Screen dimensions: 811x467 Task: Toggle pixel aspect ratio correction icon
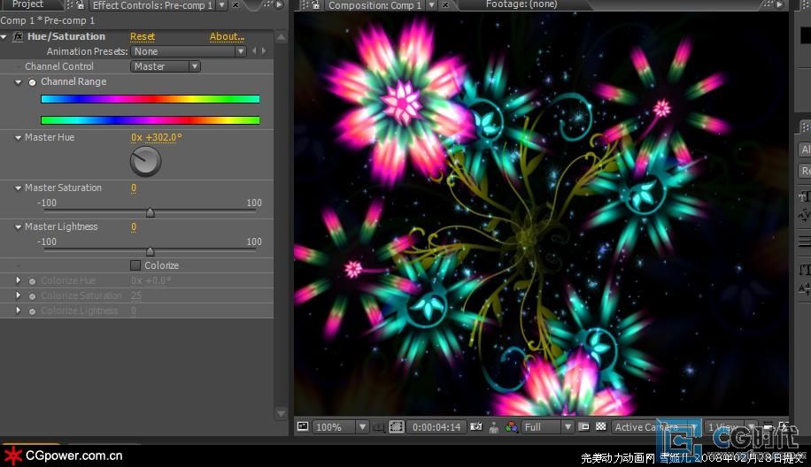click(584, 426)
